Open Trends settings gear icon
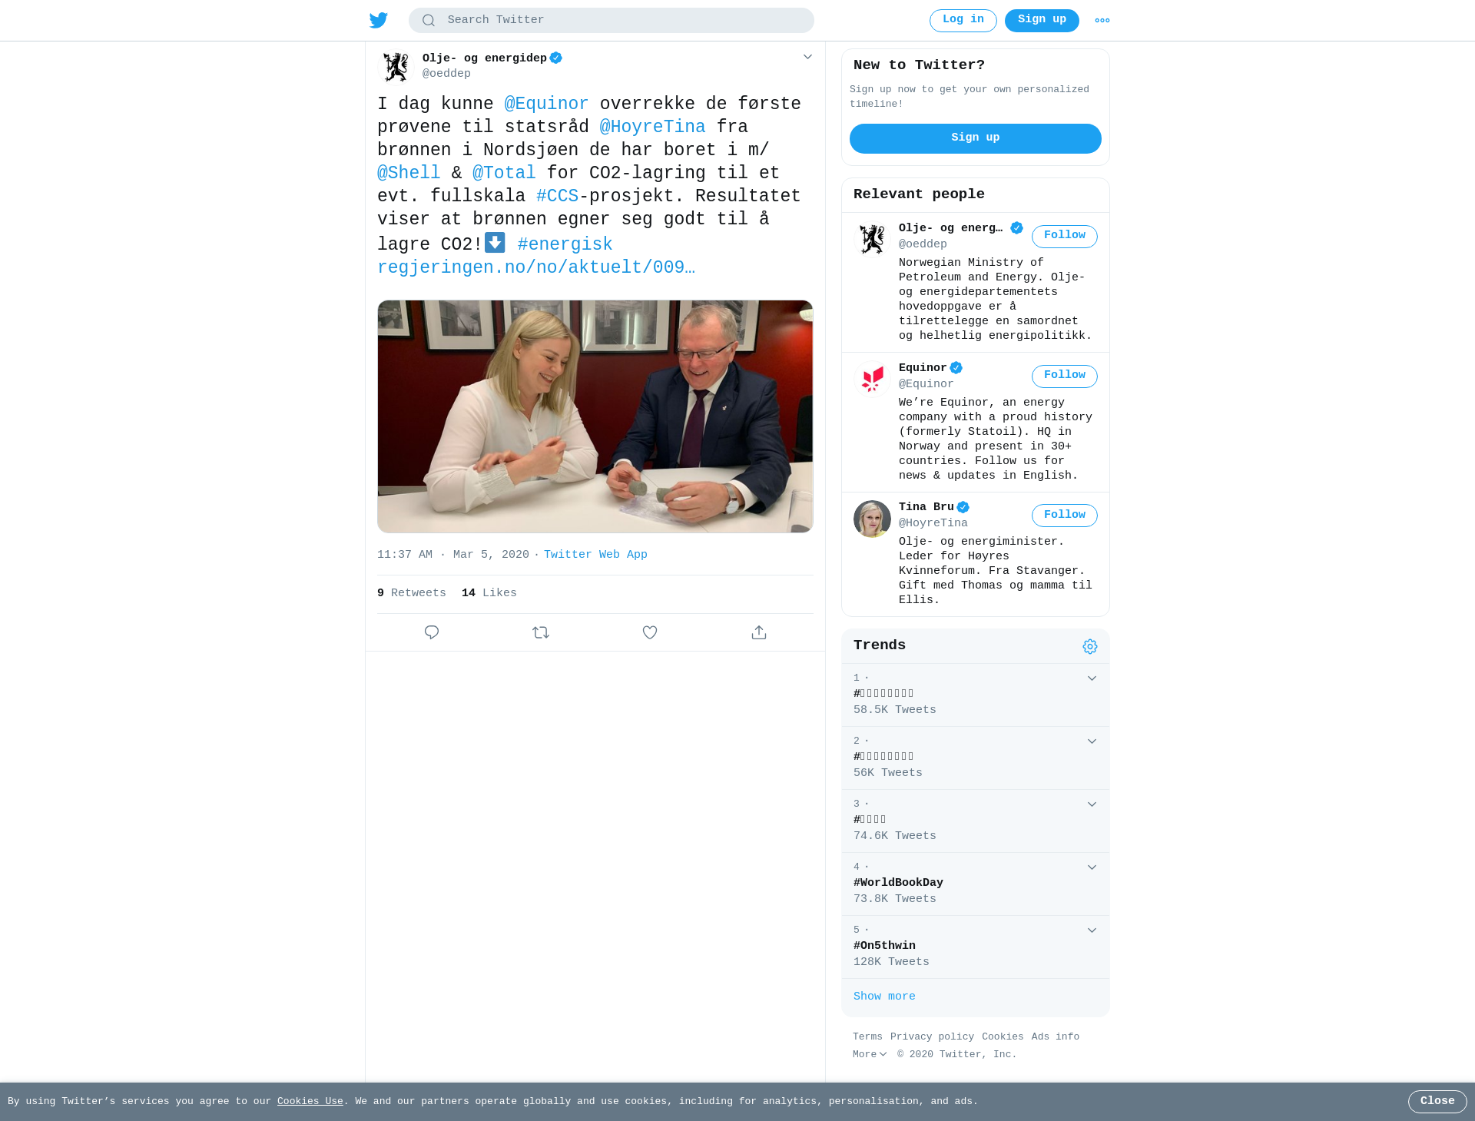Image resolution: width=1475 pixels, height=1121 pixels. (1090, 646)
